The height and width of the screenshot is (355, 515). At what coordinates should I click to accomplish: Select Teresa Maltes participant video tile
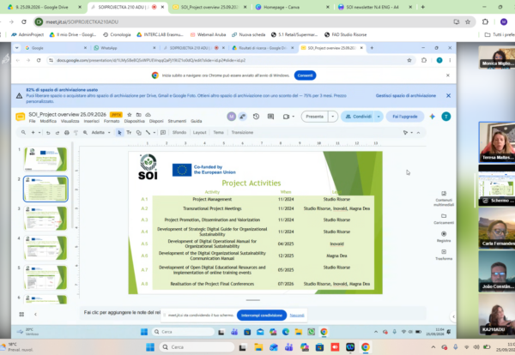pyautogui.click(x=497, y=142)
